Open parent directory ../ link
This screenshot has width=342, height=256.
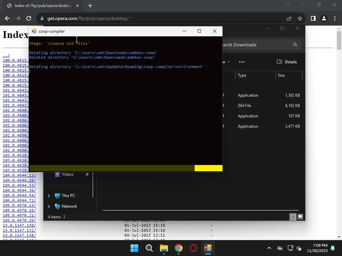[6, 55]
